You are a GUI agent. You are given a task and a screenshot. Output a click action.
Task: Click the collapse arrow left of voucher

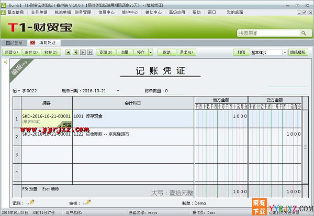point(6,62)
